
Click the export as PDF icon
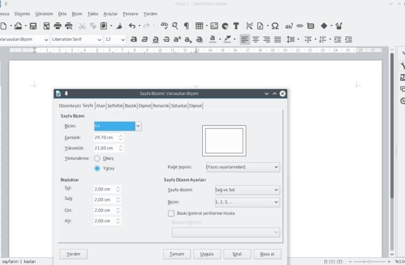pyautogui.click(x=46, y=26)
